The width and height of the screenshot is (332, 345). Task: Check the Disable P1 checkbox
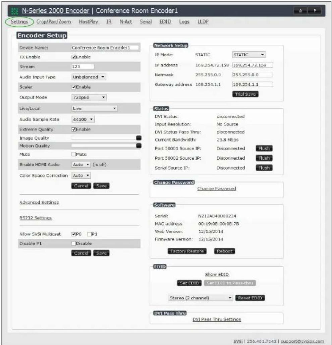tap(73, 243)
